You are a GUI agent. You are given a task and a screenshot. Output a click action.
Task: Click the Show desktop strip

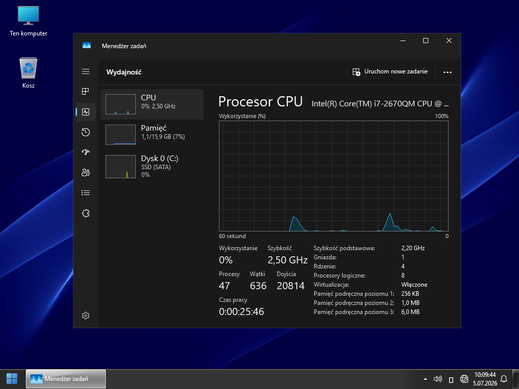tap(515, 379)
